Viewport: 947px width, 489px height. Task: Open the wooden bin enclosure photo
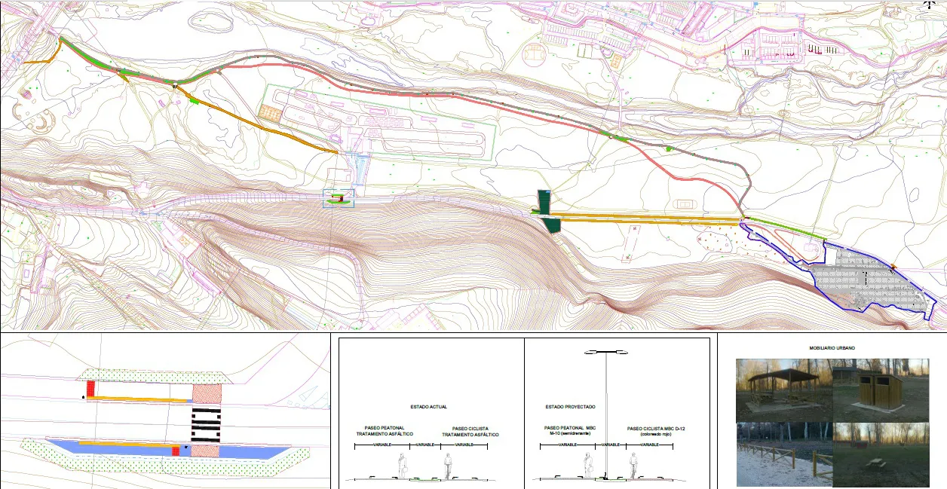coord(881,390)
